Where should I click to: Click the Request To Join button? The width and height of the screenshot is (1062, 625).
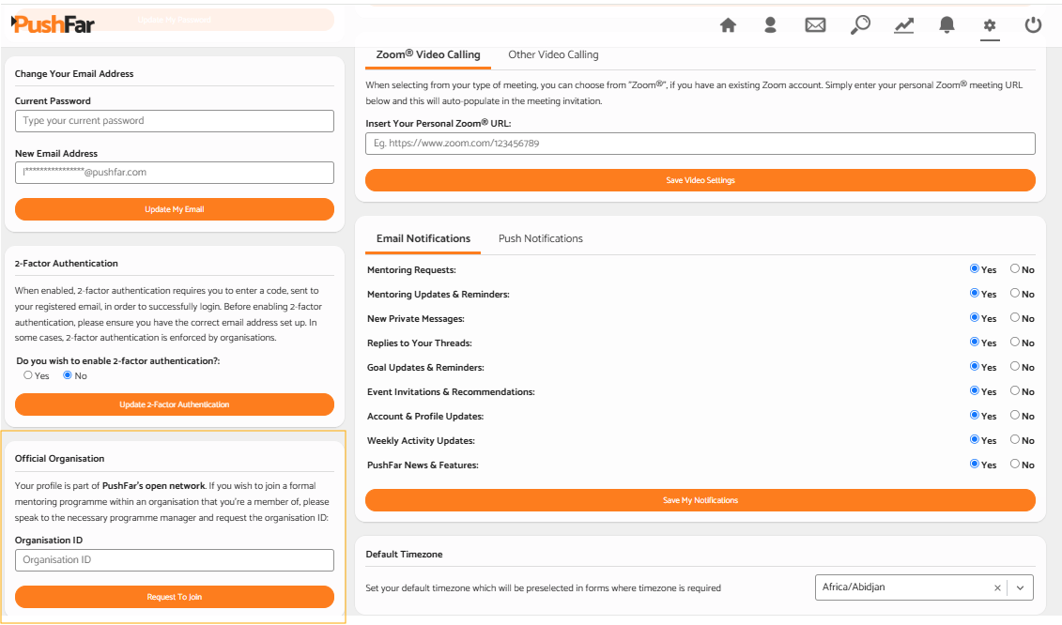pyautogui.click(x=174, y=597)
